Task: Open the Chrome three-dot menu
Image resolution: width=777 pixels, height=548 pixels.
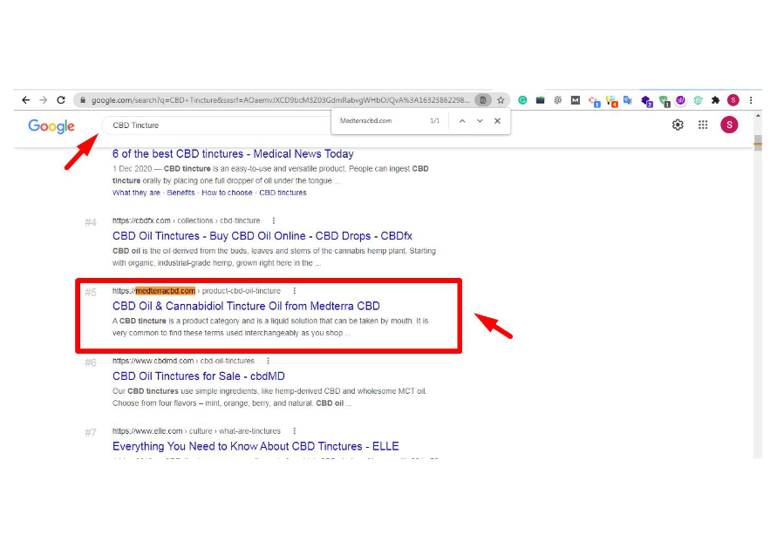Action: click(x=751, y=100)
